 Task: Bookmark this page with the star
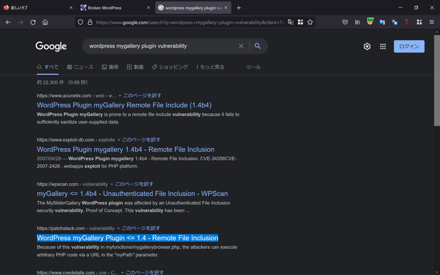coord(310,22)
